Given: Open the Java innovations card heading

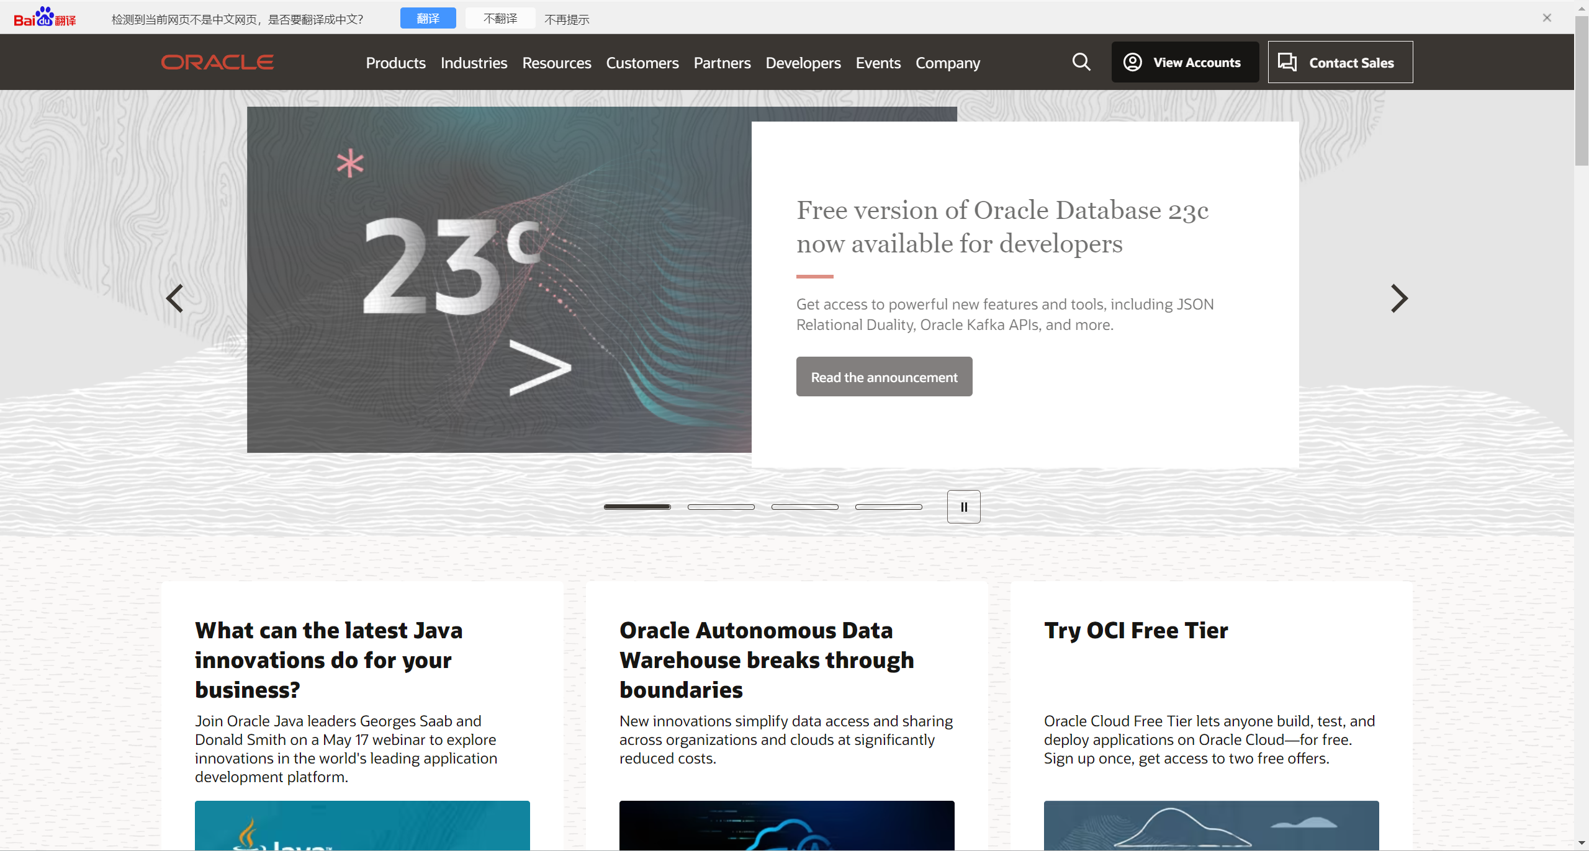Looking at the screenshot, I should (329, 660).
